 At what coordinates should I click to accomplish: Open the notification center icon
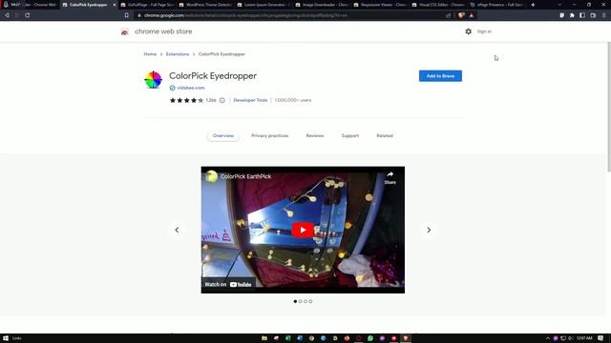pyautogui.click(x=600, y=338)
